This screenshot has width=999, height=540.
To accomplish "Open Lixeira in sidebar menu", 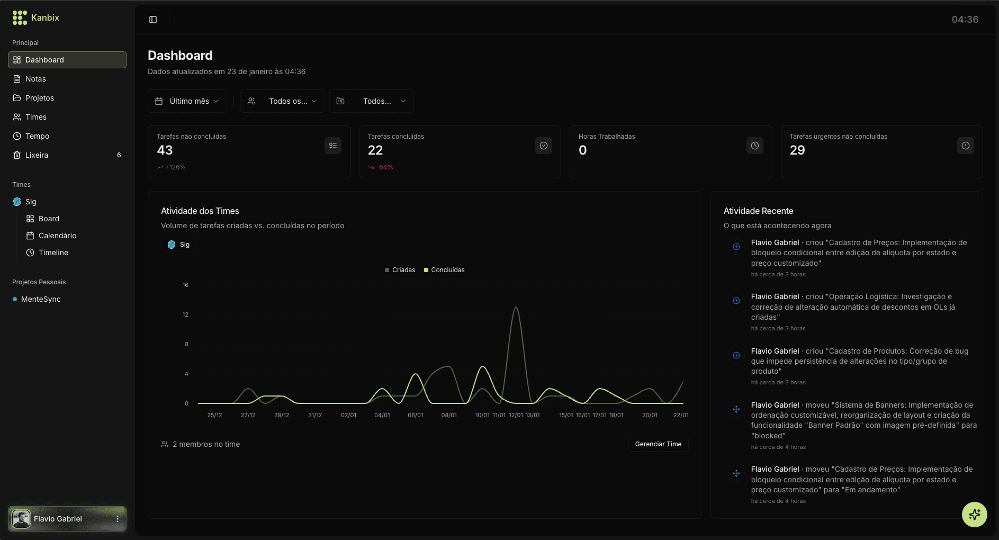I will coord(37,155).
